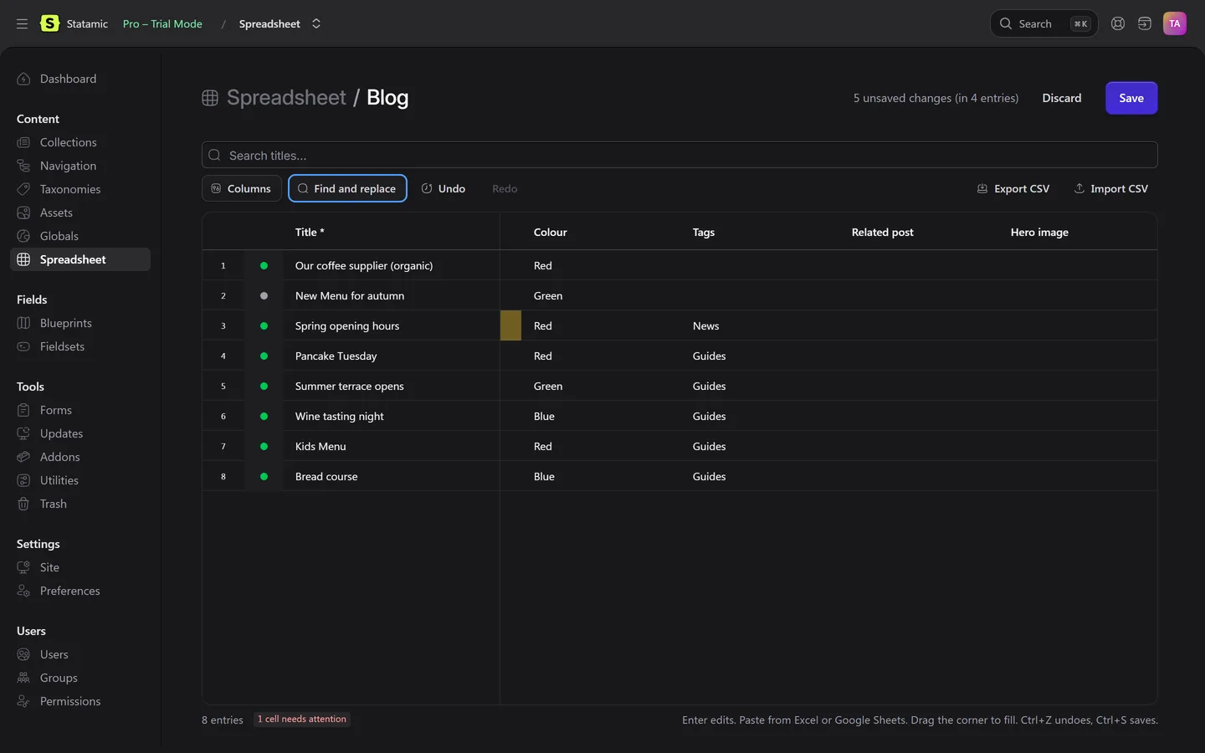1205x753 pixels.
Task: Open Tags cell News for Spring opening hours
Action: pos(759,325)
